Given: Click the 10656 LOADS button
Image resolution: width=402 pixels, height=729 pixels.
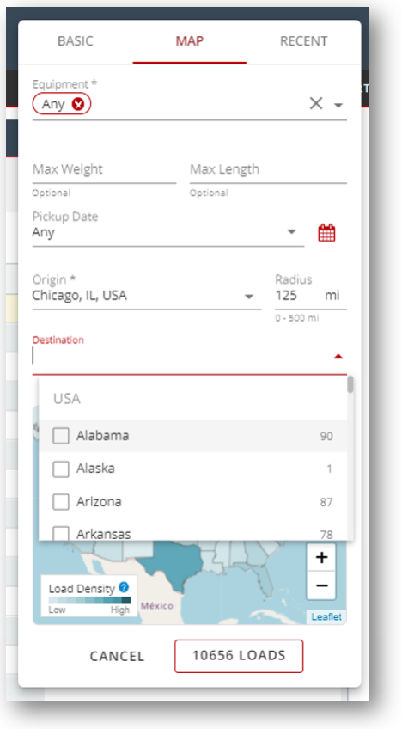Looking at the screenshot, I should tap(239, 656).
